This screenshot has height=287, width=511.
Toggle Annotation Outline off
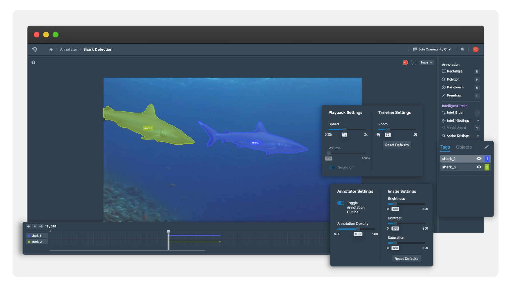click(x=341, y=203)
